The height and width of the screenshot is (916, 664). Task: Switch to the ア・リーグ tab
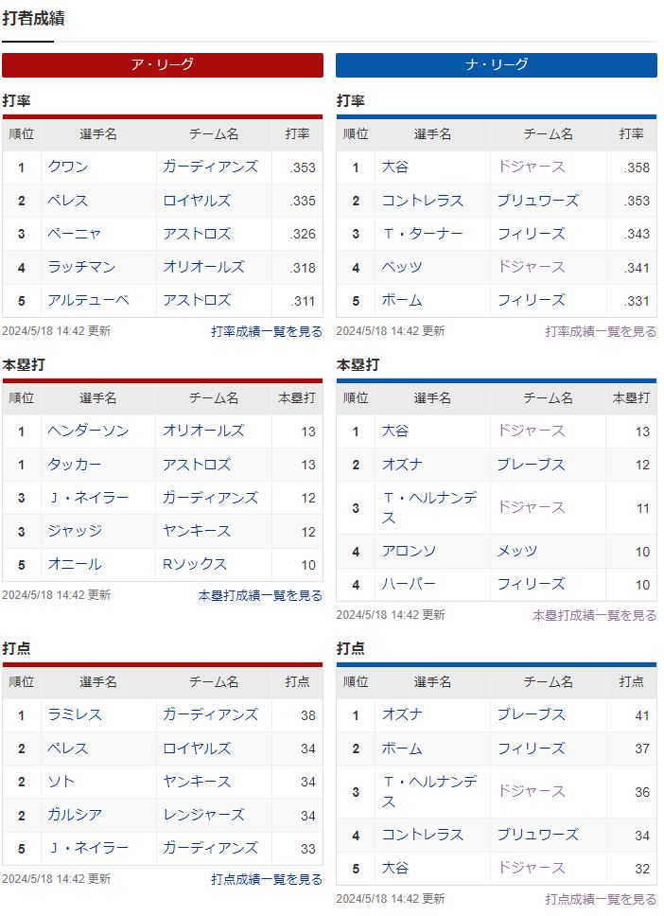pos(162,64)
